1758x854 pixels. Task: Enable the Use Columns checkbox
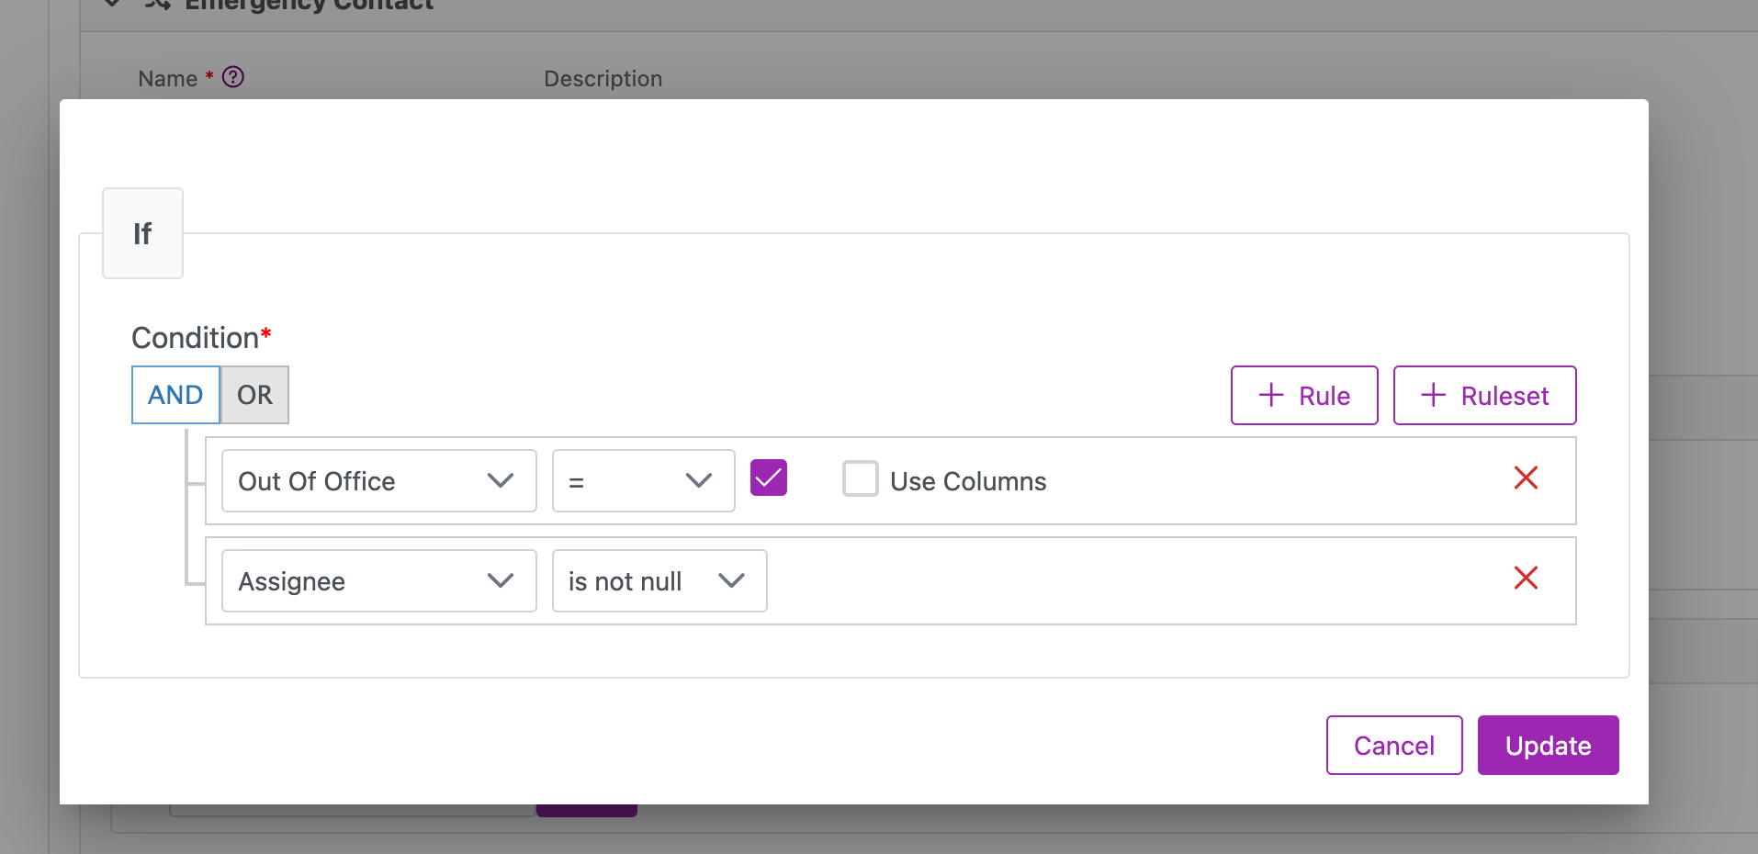pyautogui.click(x=861, y=478)
